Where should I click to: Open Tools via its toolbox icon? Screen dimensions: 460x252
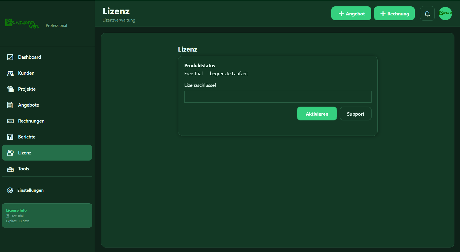click(x=10, y=169)
